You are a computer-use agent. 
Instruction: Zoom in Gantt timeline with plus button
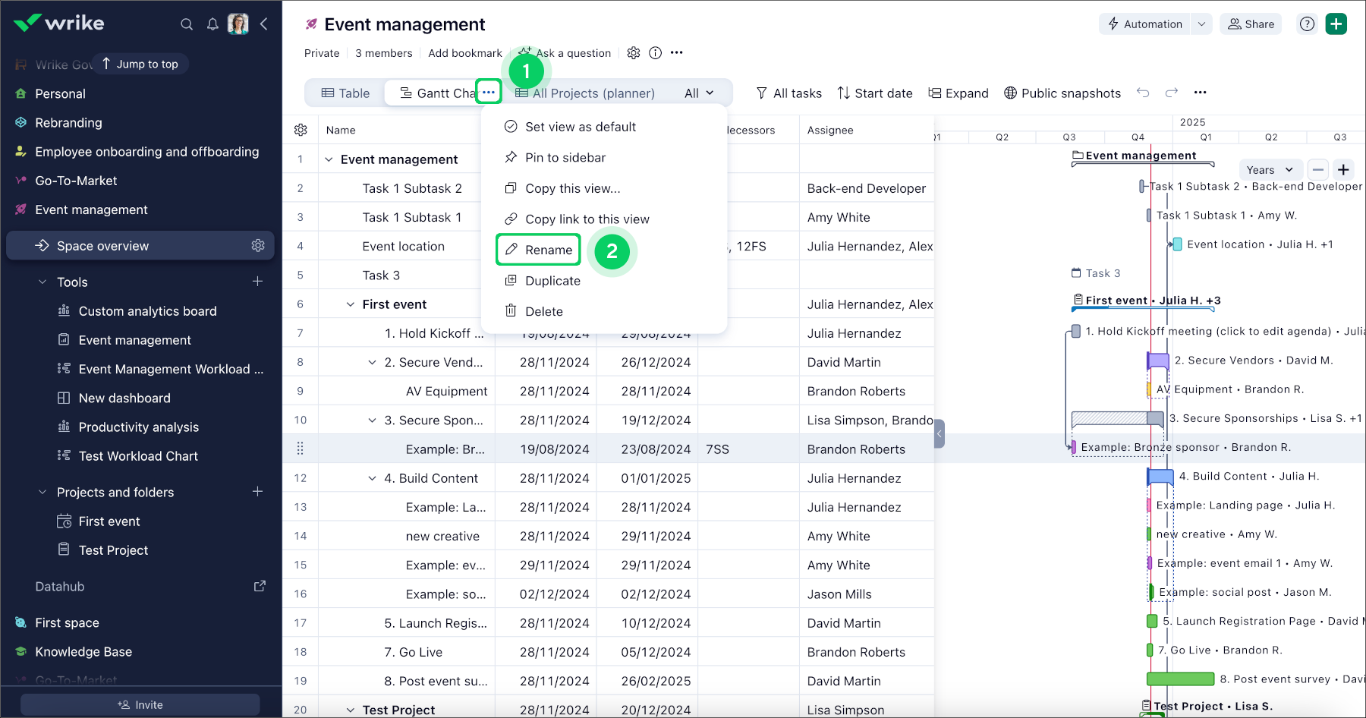tap(1343, 170)
